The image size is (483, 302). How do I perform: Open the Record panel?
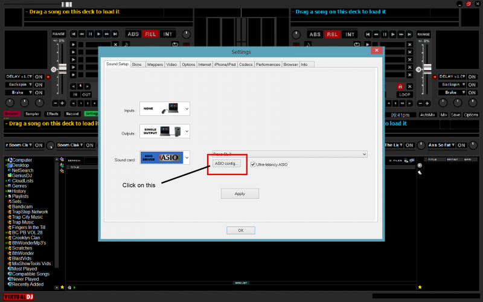(x=72, y=114)
